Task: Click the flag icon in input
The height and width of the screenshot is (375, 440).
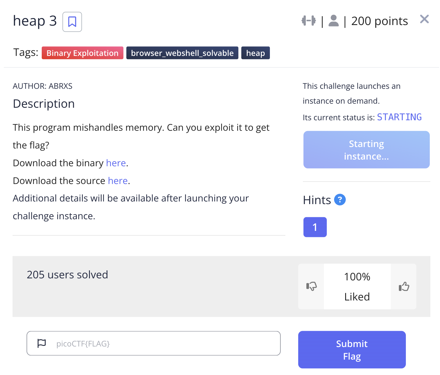Action: [x=42, y=343]
